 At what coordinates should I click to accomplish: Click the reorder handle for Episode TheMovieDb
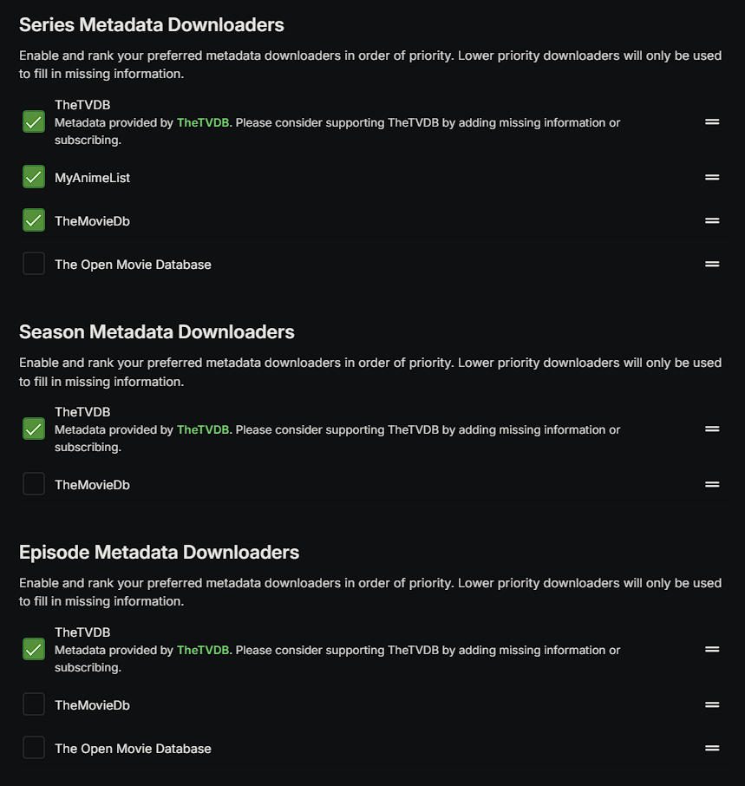(x=712, y=704)
